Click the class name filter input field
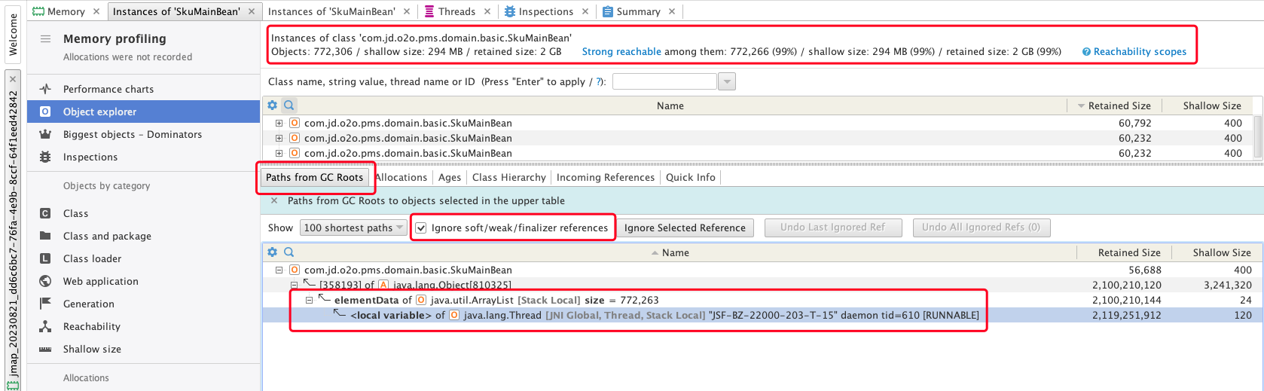The image size is (1264, 391). click(x=664, y=81)
